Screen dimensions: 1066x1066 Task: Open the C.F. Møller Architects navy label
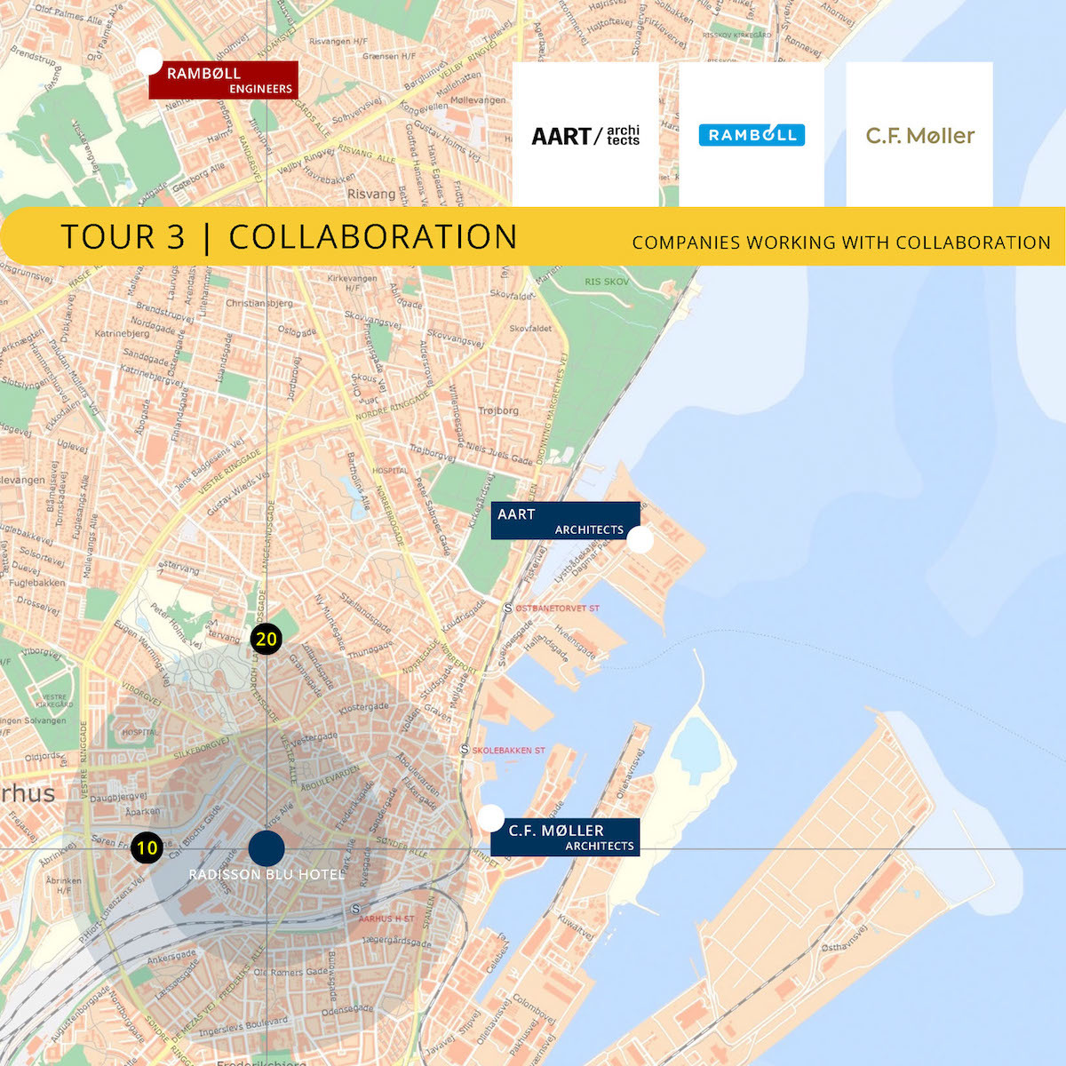565,838
